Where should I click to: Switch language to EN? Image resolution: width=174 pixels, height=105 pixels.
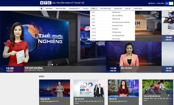click(171, 3)
